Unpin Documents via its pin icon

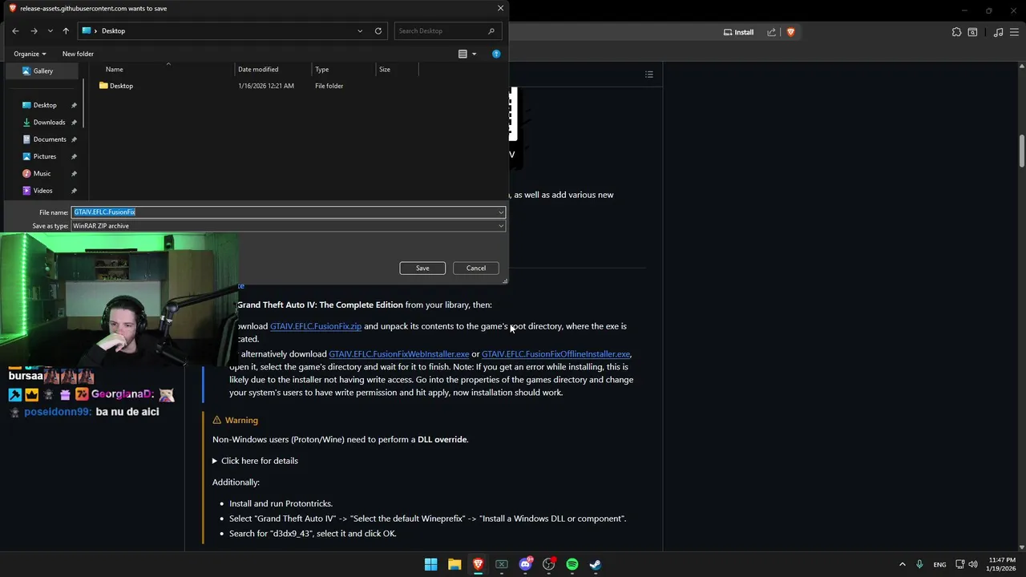pyautogui.click(x=74, y=139)
